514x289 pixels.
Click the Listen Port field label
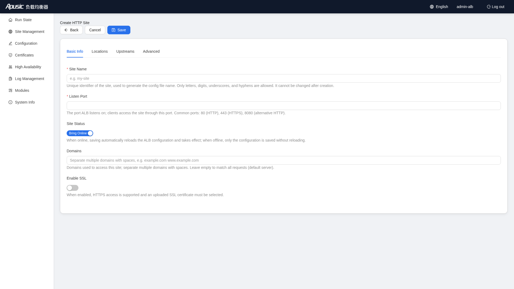[x=78, y=96]
